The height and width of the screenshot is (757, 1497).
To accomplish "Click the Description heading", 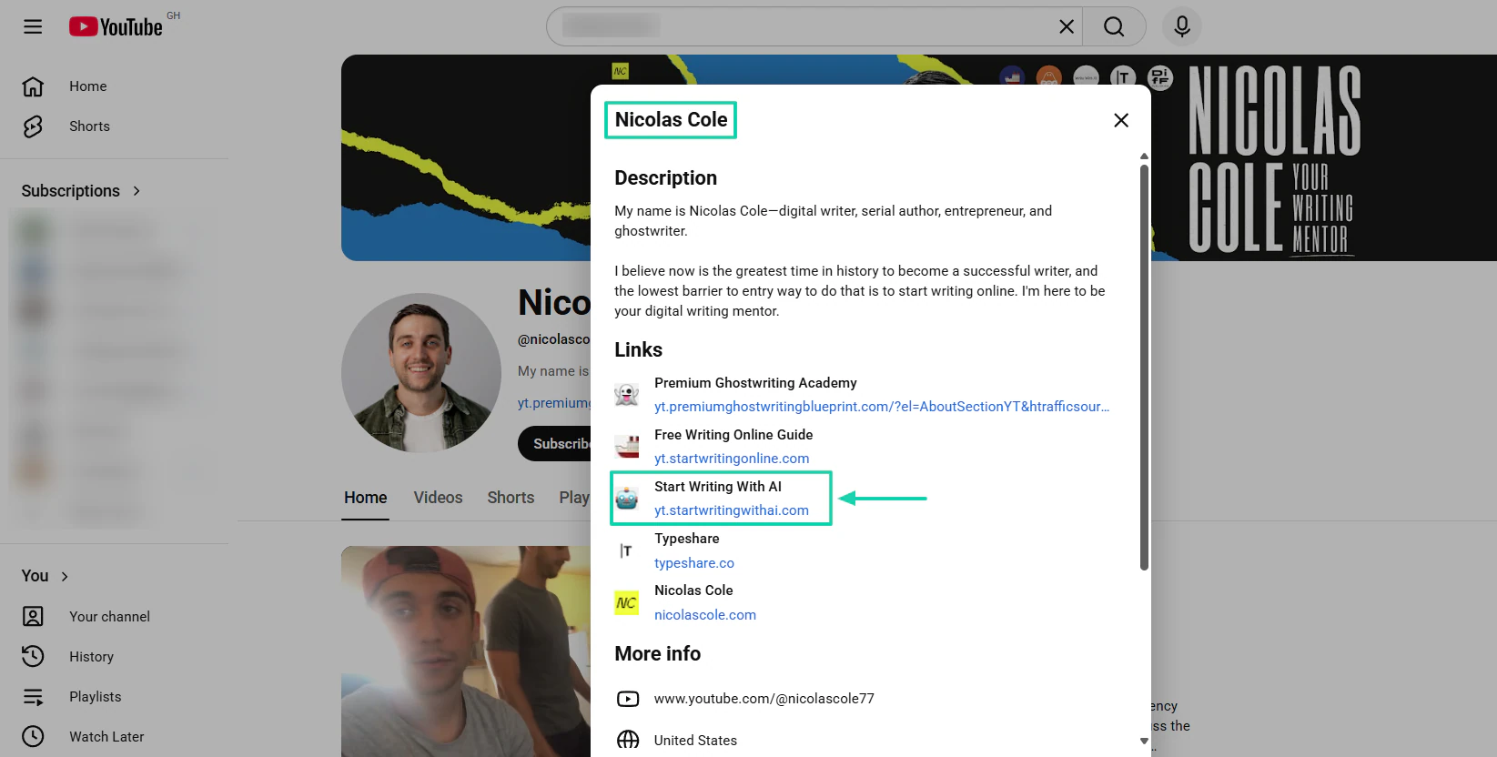I will coord(665,178).
